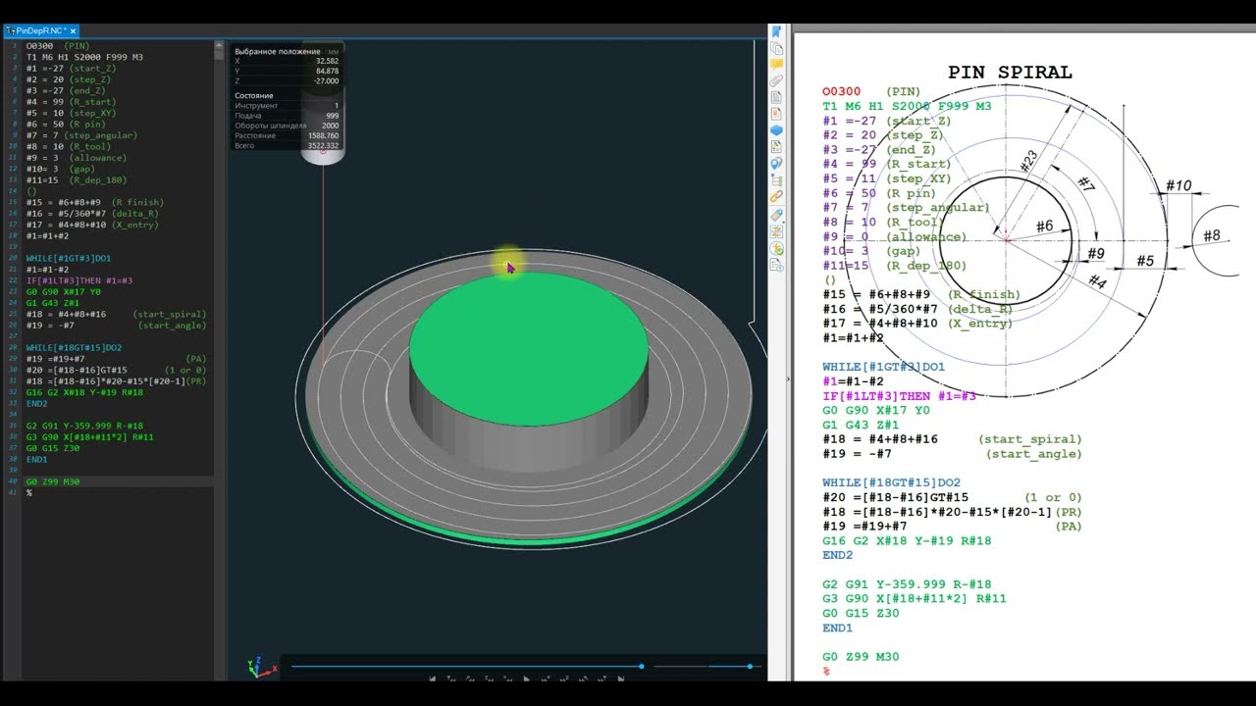Open the model tree panel in the PDF sidebar
This screenshot has width=1256, height=706.
(776, 178)
